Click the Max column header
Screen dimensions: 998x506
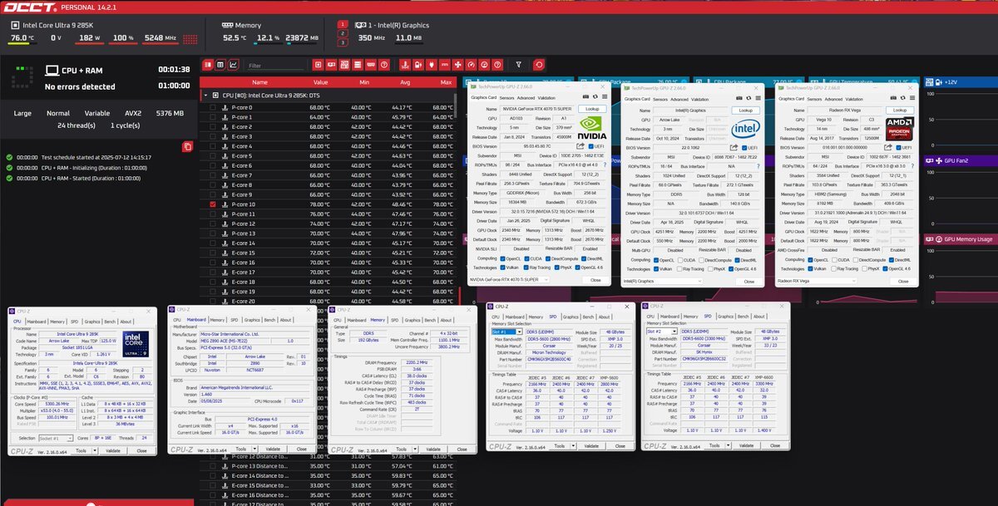click(446, 82)
